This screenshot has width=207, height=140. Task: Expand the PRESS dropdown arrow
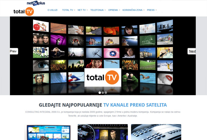[156, 10]
